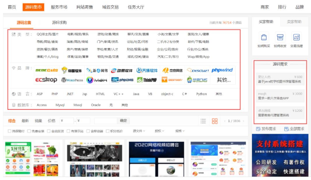
Task: Filter by the PHP language link
Action: point(55,94)
